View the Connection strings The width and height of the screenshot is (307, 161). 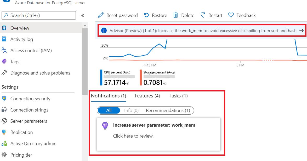pos(29,110)
